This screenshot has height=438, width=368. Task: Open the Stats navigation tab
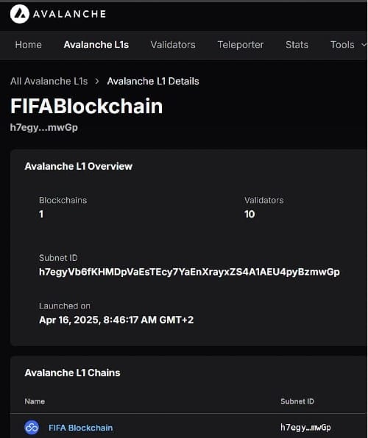point(297,45)
